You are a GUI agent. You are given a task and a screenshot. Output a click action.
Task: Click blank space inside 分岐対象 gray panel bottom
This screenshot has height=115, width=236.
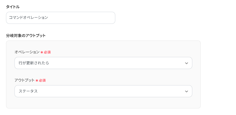click(x=103, y=103)
